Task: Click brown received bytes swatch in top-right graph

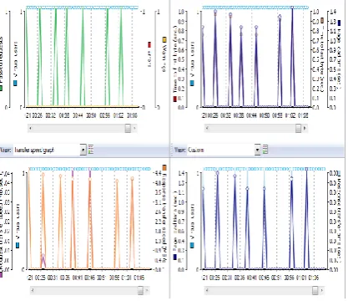Action: (322, 21)
